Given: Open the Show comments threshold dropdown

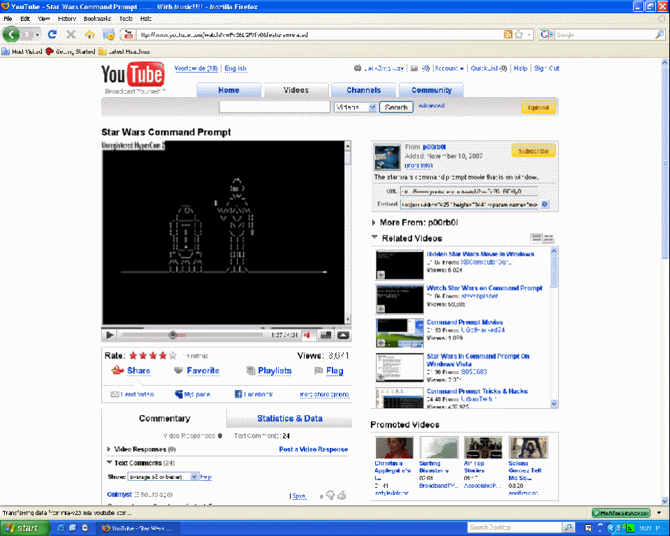Looking at the screenshot, I should point(163,477).
